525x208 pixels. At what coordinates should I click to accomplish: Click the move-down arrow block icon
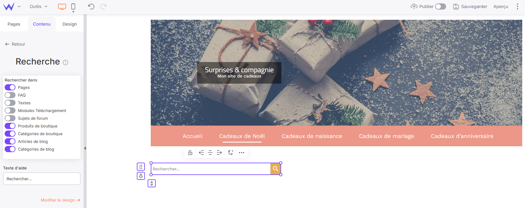click(141, 176)
